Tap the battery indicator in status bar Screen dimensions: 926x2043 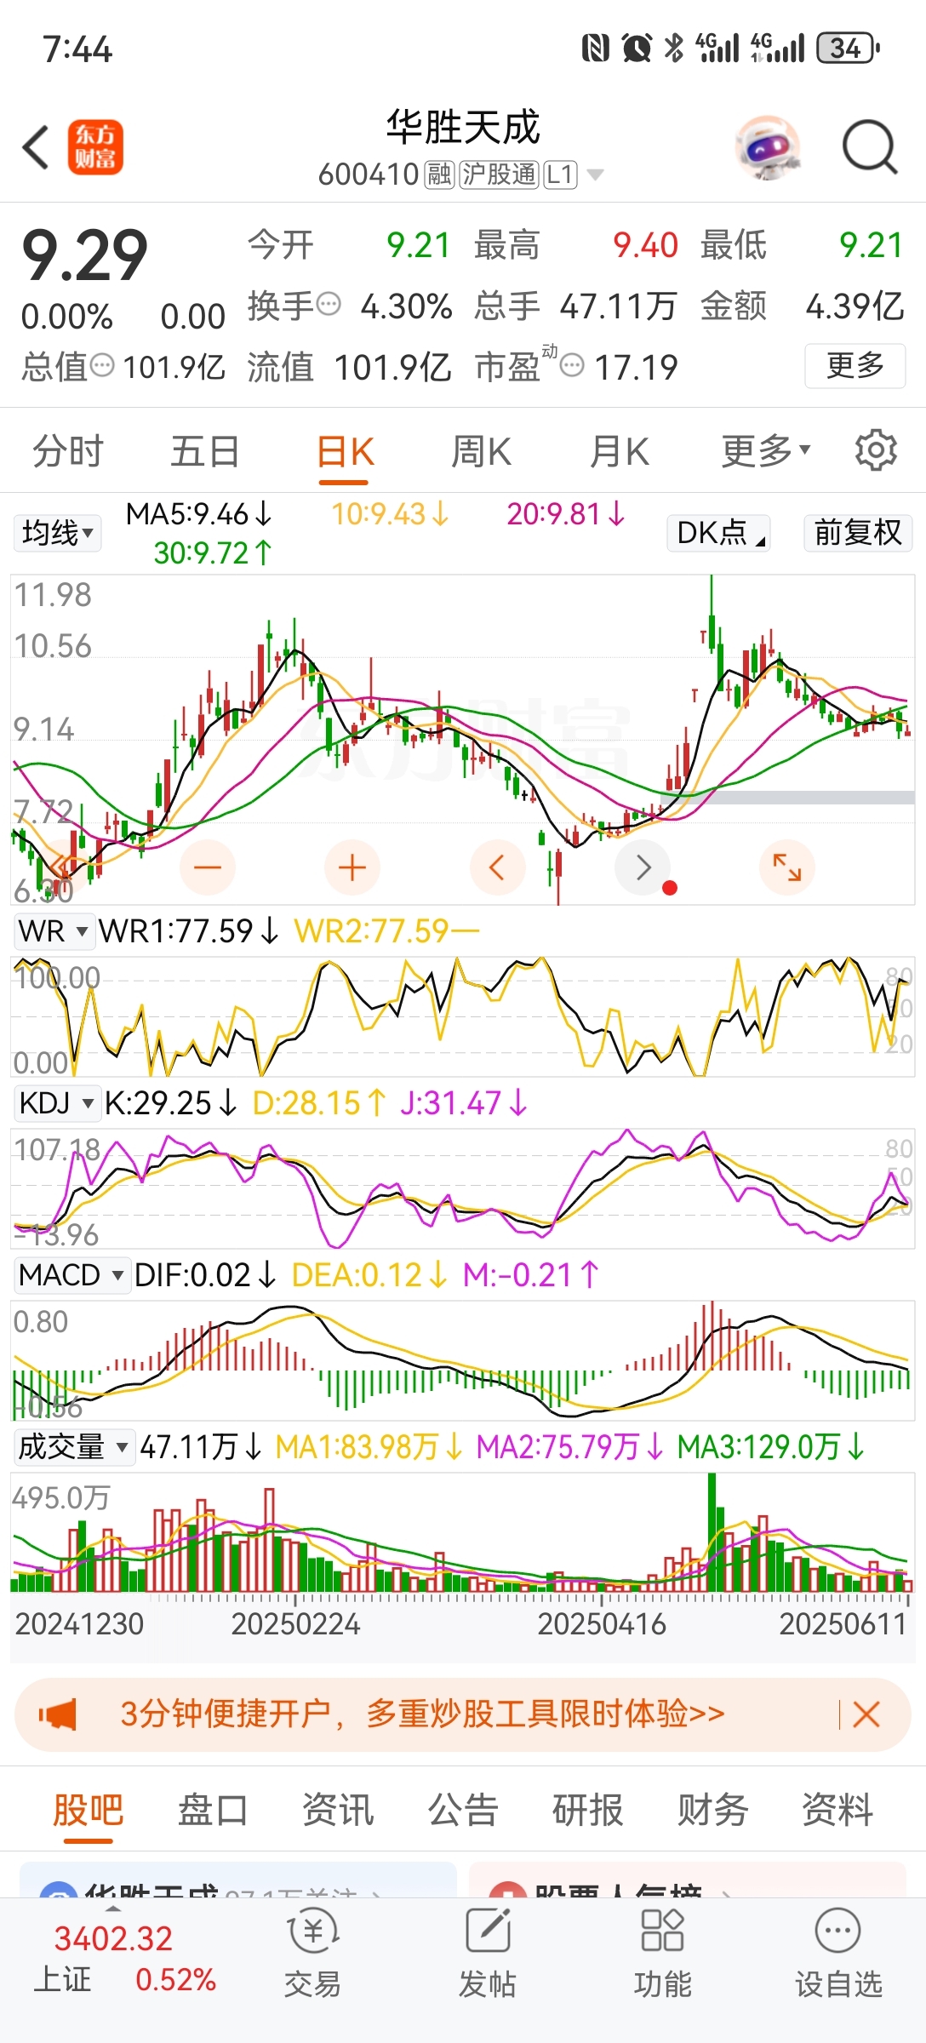coord(848,49)
